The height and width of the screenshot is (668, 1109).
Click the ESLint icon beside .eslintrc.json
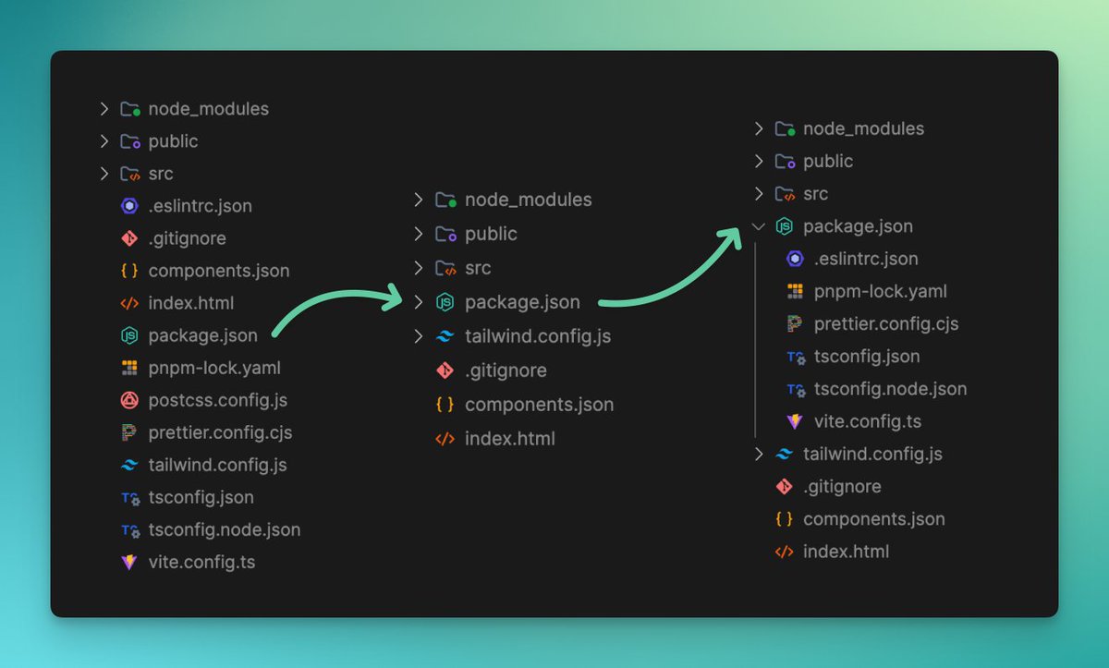click(128, 205)
